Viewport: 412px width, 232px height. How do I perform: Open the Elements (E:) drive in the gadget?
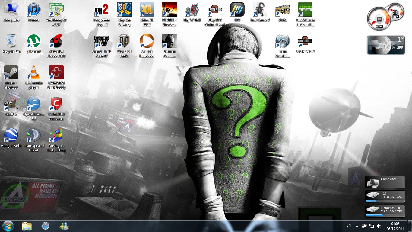click(385, 211)
